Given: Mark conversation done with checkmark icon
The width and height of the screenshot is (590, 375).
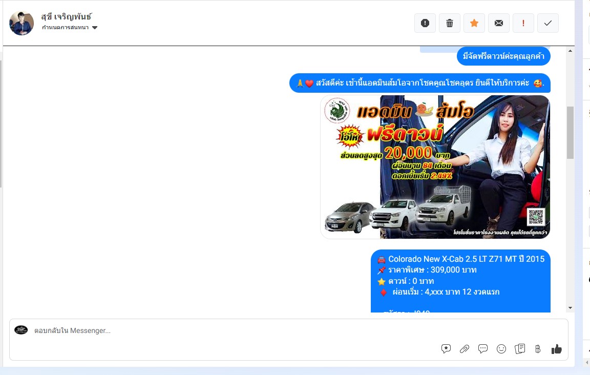Looking at the screenshot, I should 548,23.
